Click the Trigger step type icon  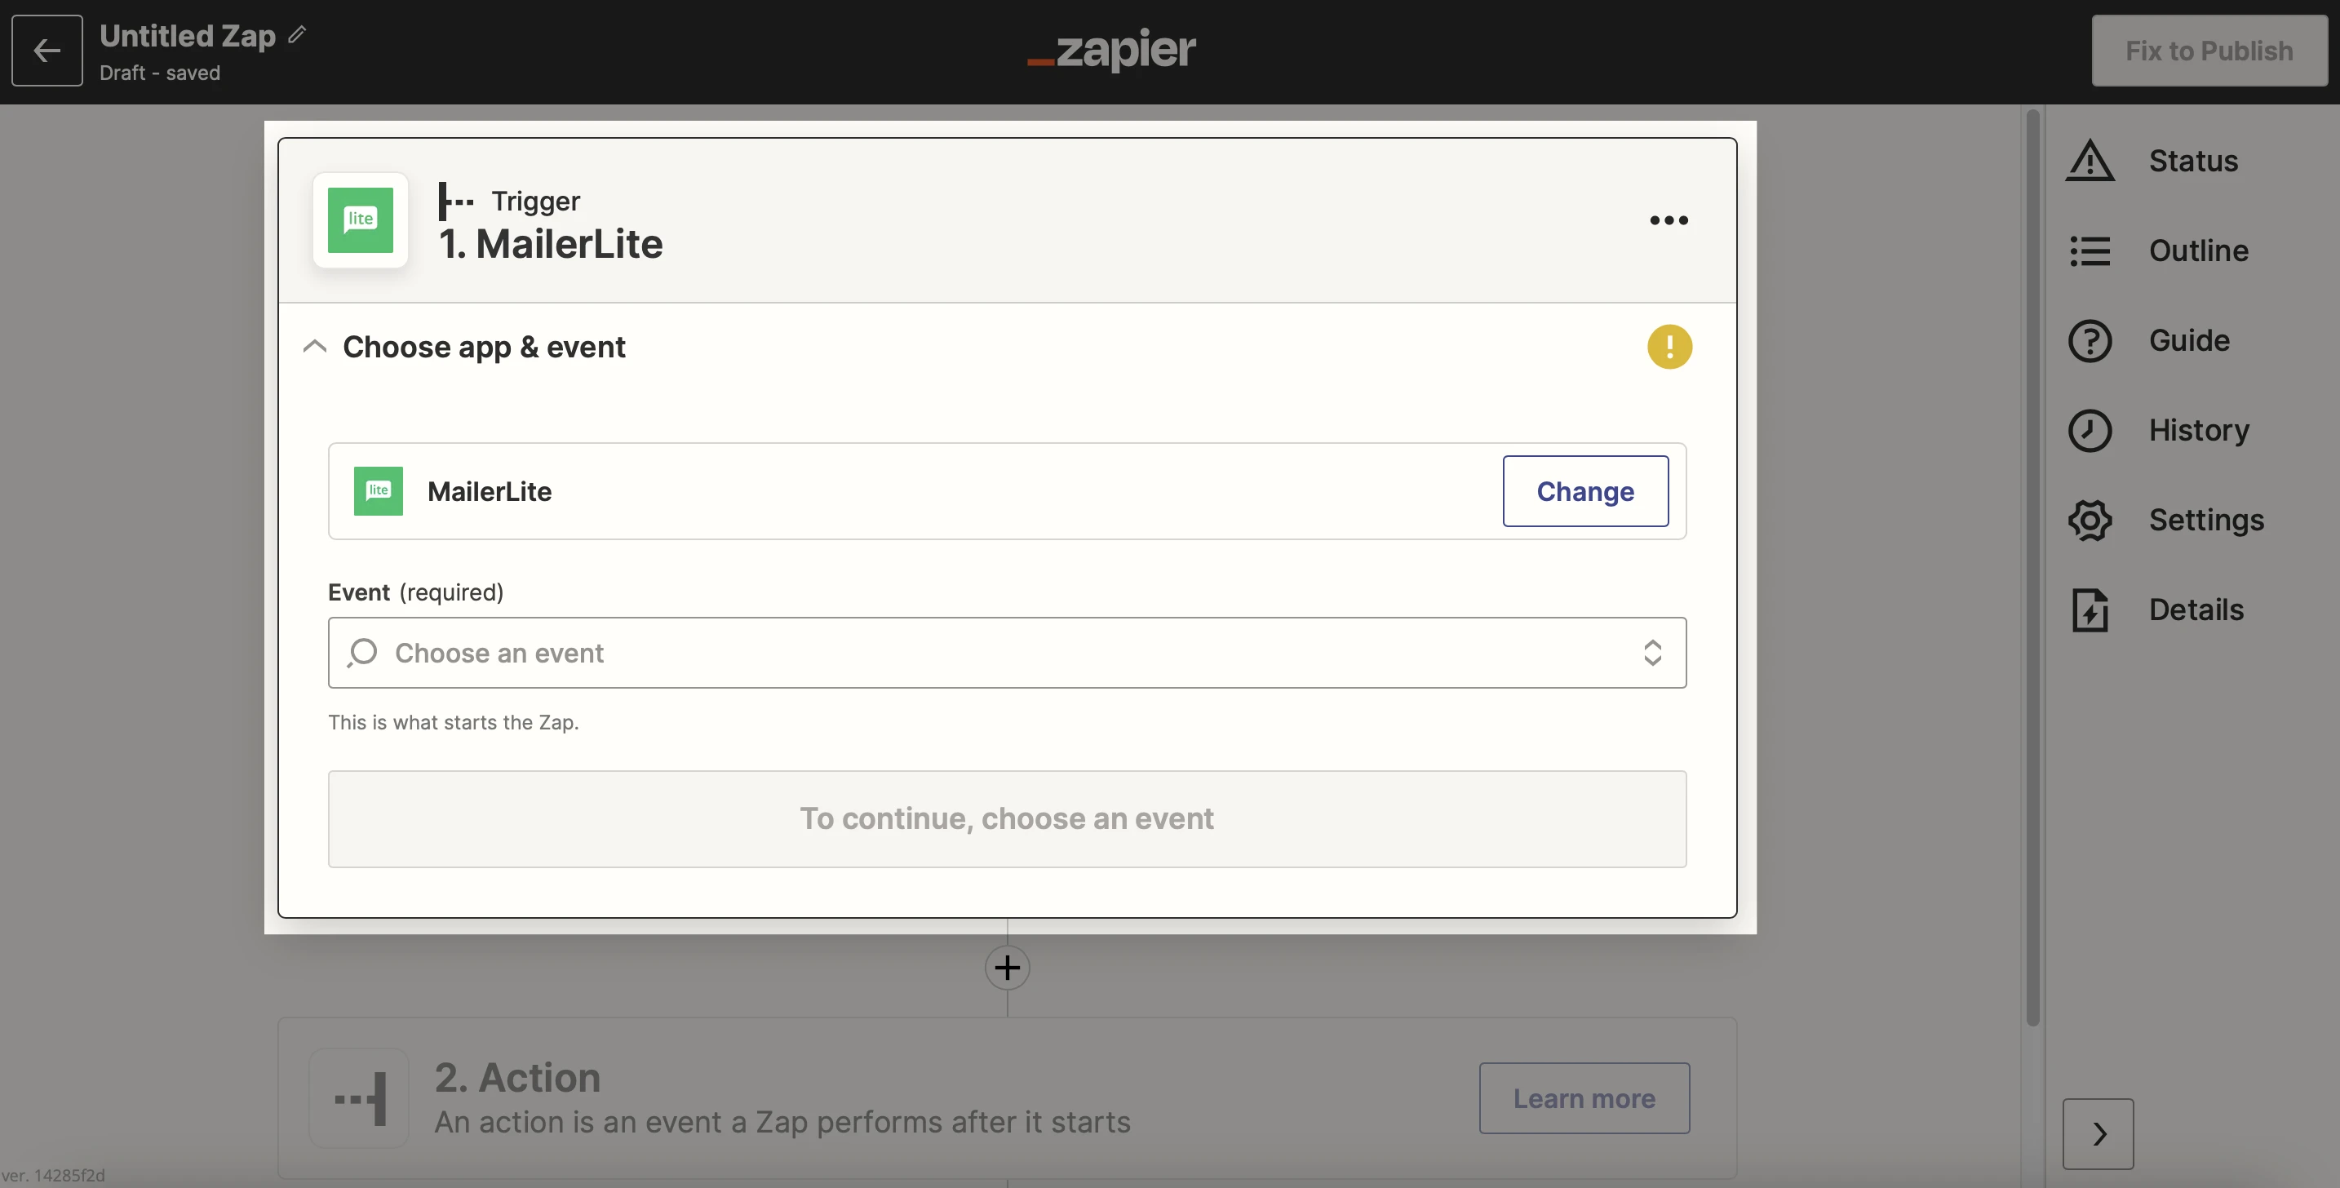pyautogui.click(x=455, y=201)
